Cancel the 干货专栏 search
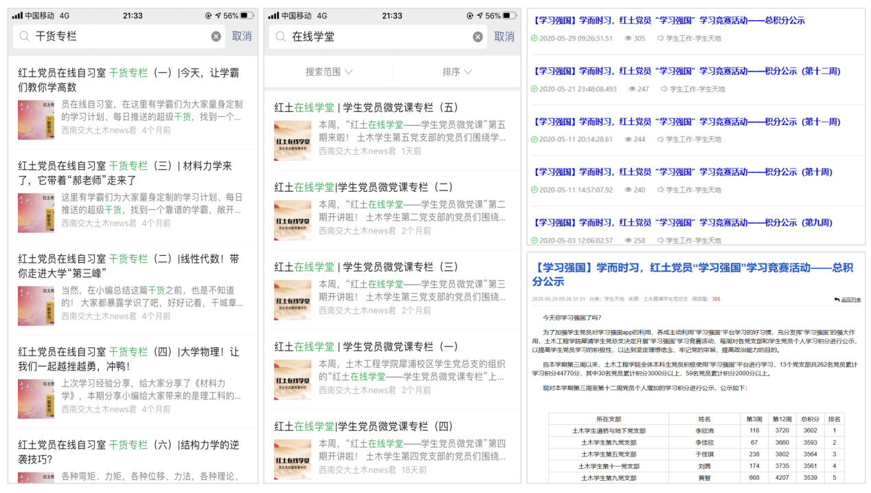This screenshot has height=493, width=871. (242, 36)
